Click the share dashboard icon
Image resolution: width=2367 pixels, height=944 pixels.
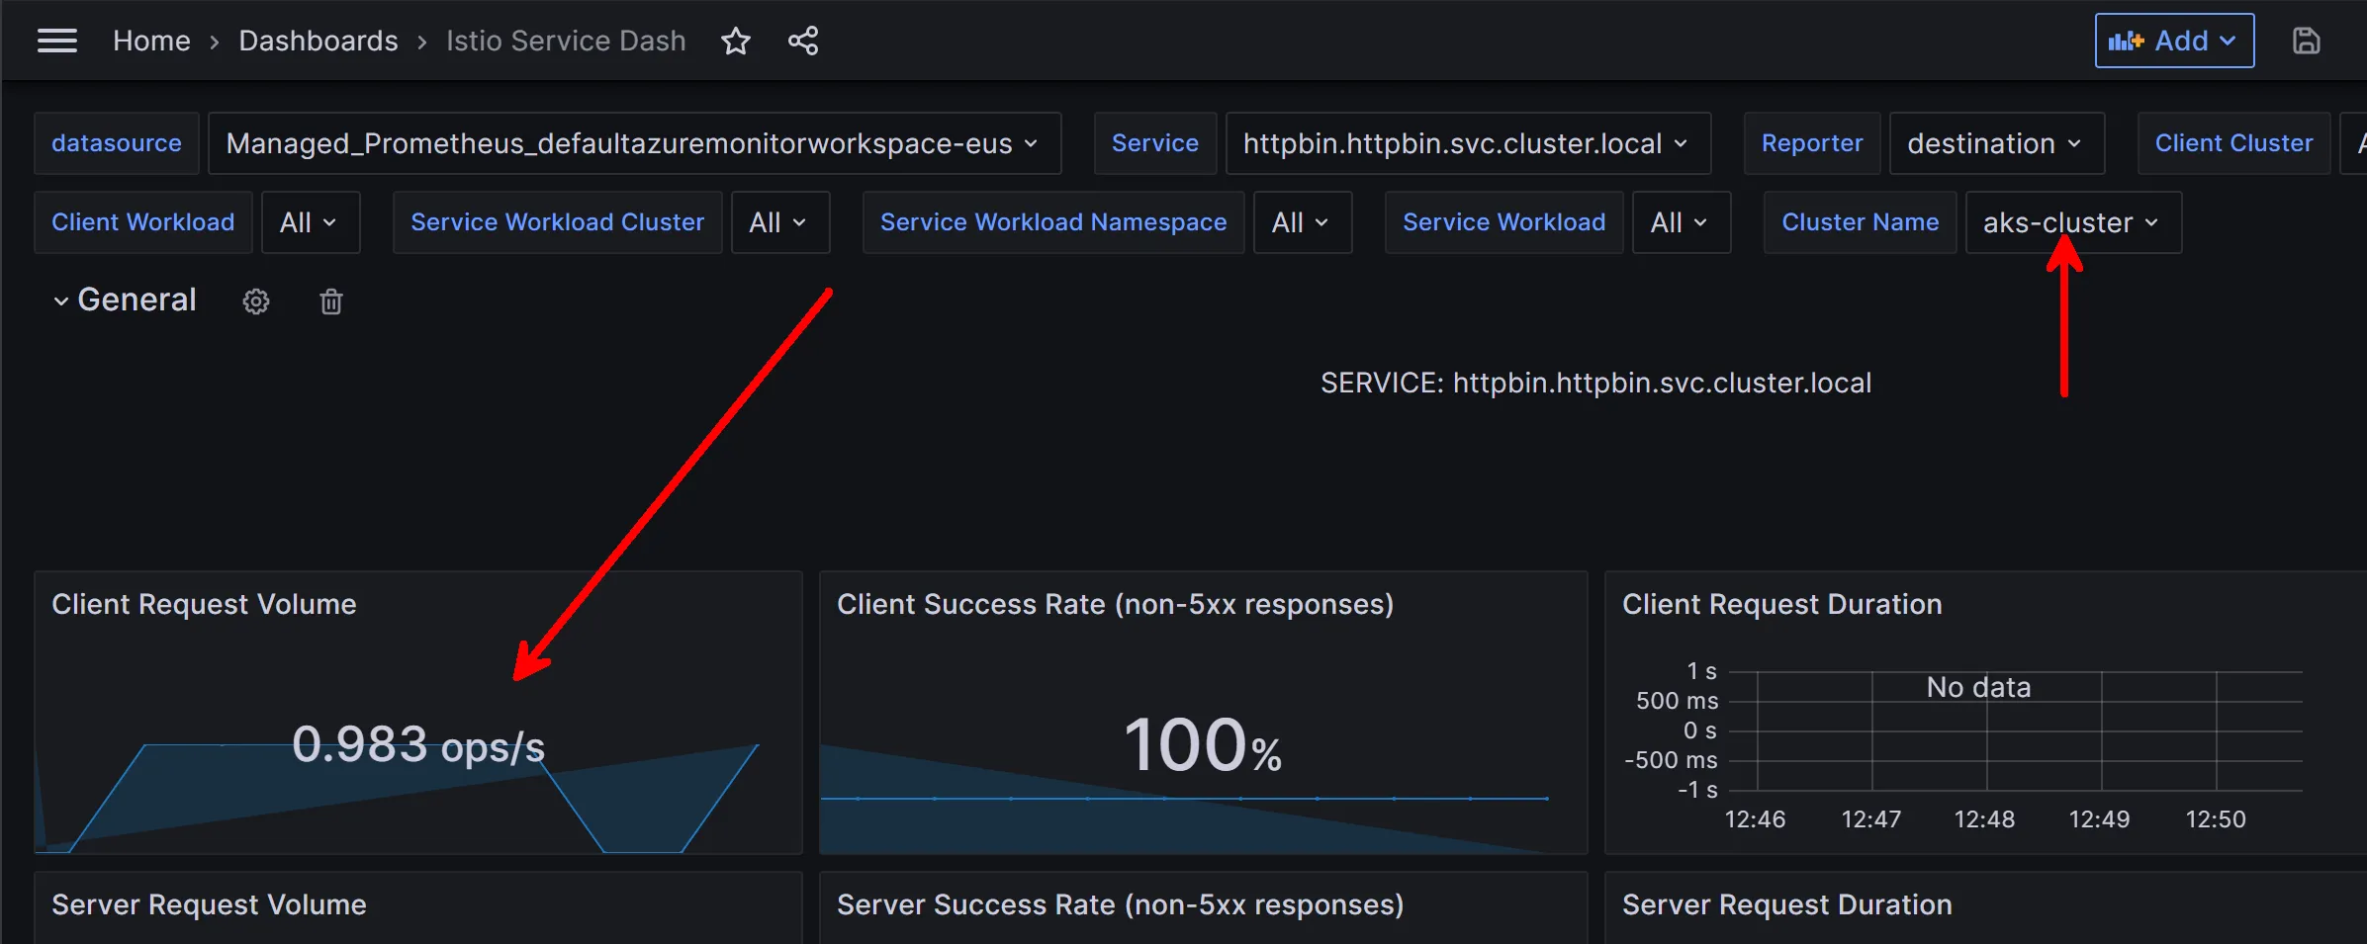pyautogui.click(x=802, y=41)
